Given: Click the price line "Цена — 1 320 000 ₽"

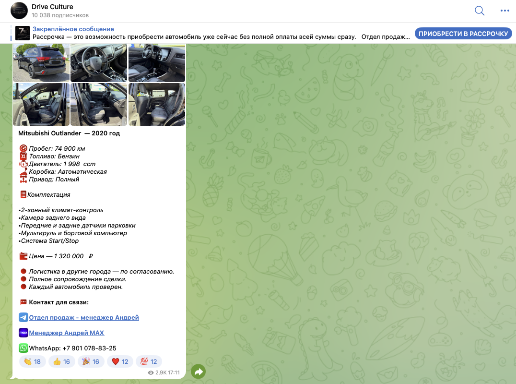Looking at the screenshot, I should [61, 256].
